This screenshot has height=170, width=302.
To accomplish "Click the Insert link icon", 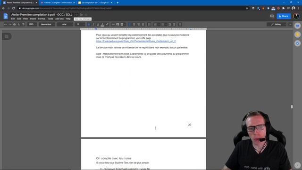I will [x=113, y=25].
